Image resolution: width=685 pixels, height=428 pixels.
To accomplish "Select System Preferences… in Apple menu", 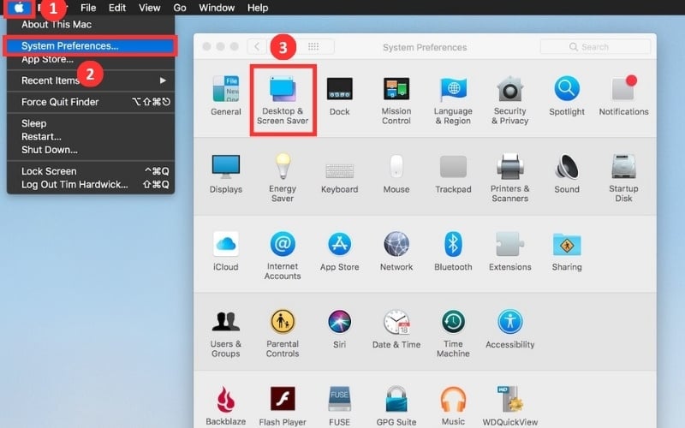I will (x=91, y=46).
